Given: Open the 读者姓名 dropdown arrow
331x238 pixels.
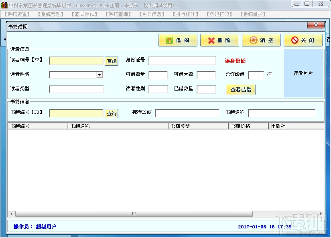Looking at the screenshot, I should [x=99, y=75].
